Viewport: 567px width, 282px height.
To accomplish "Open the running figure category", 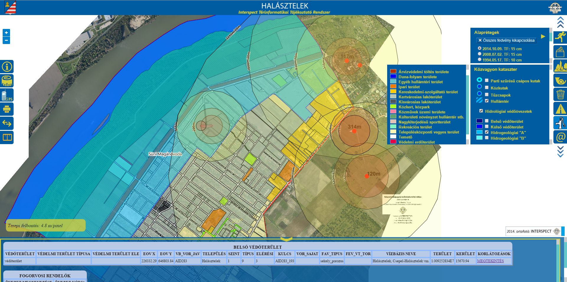I will click(560, 37).
